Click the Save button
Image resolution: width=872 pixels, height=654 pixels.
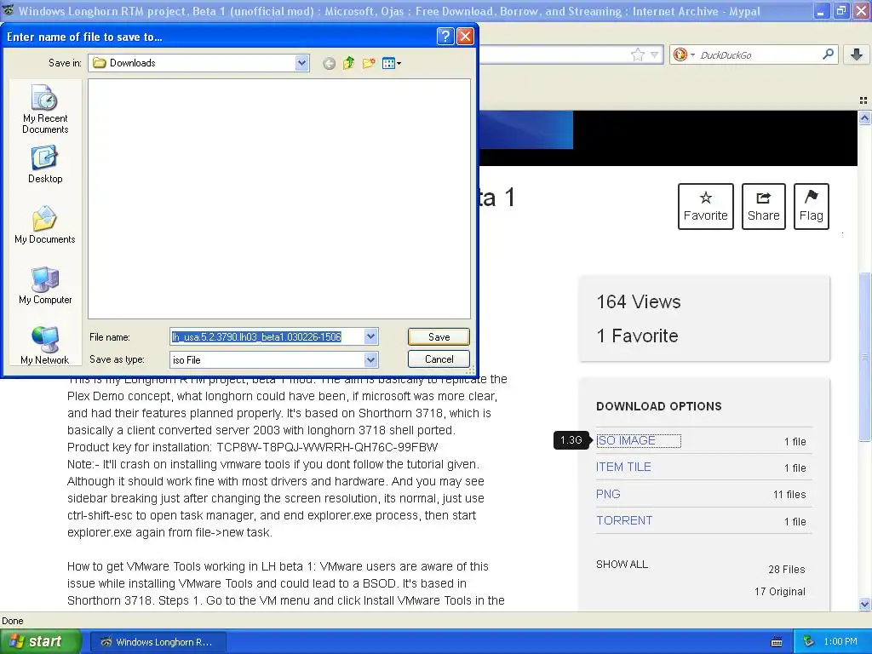(439, 337)
